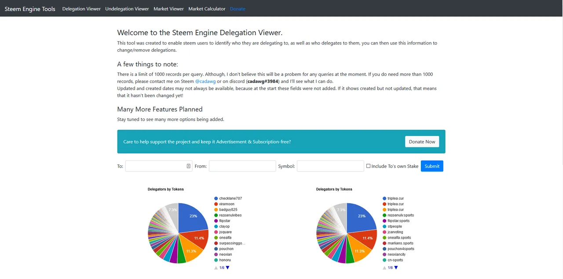Select the neoxiancity legend entry
The image size is (563, 279).
coord(394,254)
